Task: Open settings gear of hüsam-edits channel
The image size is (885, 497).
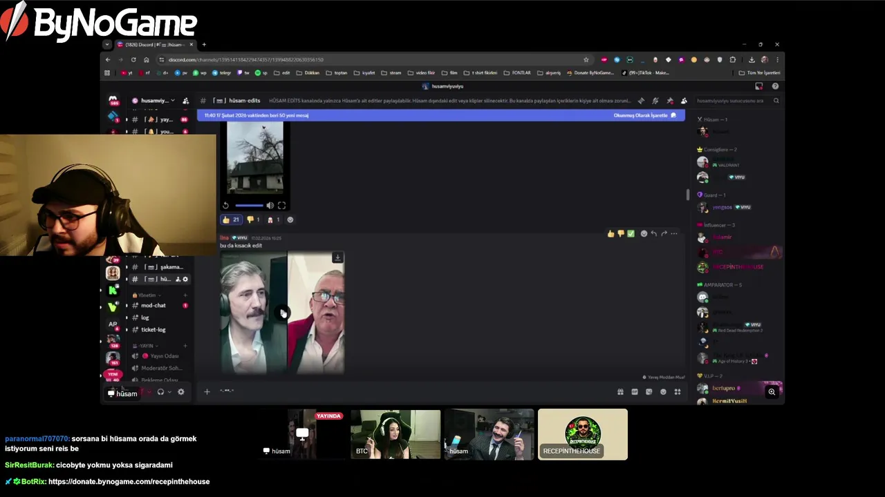Action: [x=185, y=279]
